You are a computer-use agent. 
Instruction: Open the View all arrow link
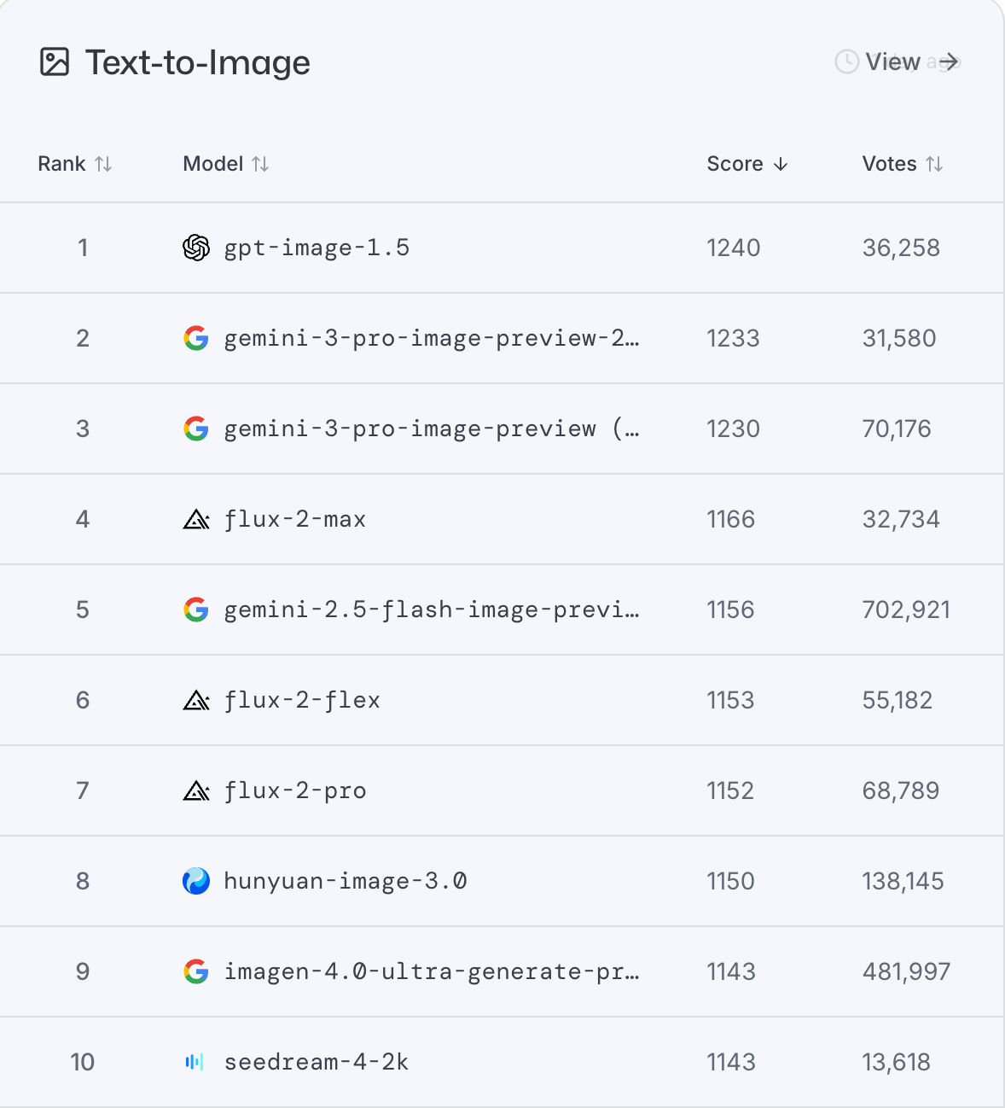click(x=949, y=61)
